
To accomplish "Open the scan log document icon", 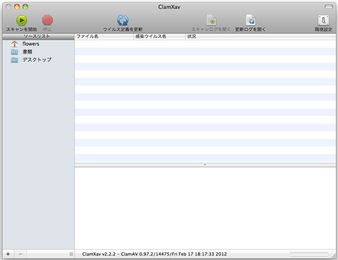I will (212, 20).
